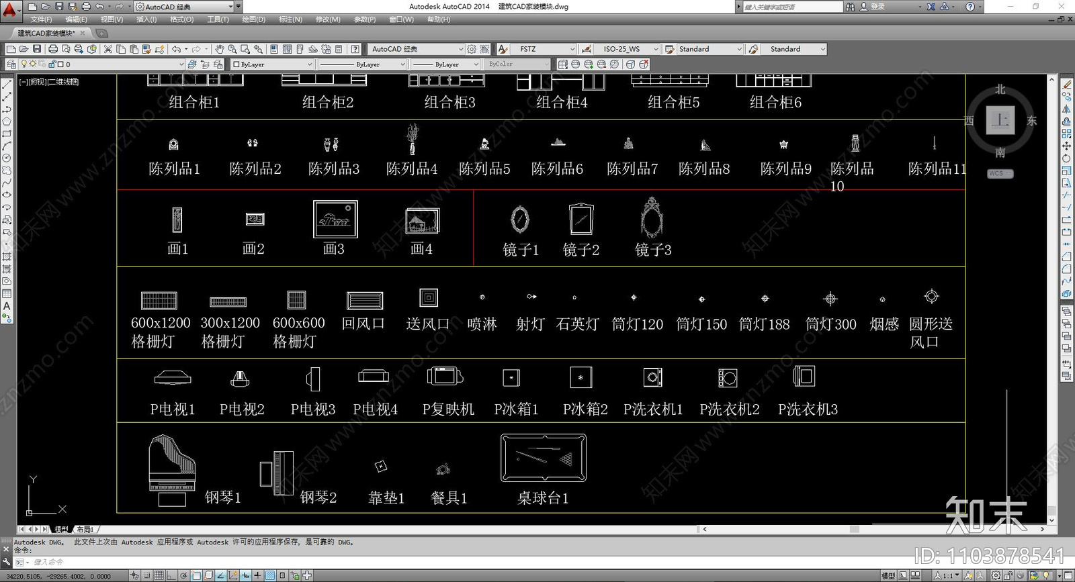Toggle Snap Mode in status bar
This screenshot has height=582, width=1075.
pyautogui.click(x=147, y=575)
